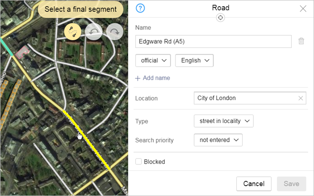Expand the English language dropdown
Screen dimensions: 314x196
[194, 60]
